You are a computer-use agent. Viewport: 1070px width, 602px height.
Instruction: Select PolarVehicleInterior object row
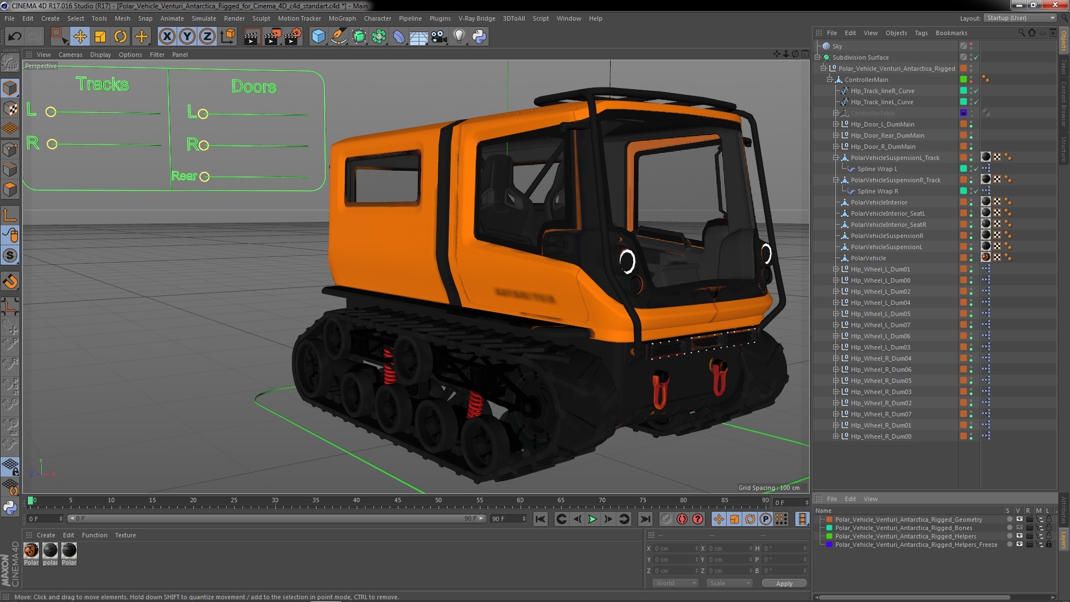(x=879, y=202)
